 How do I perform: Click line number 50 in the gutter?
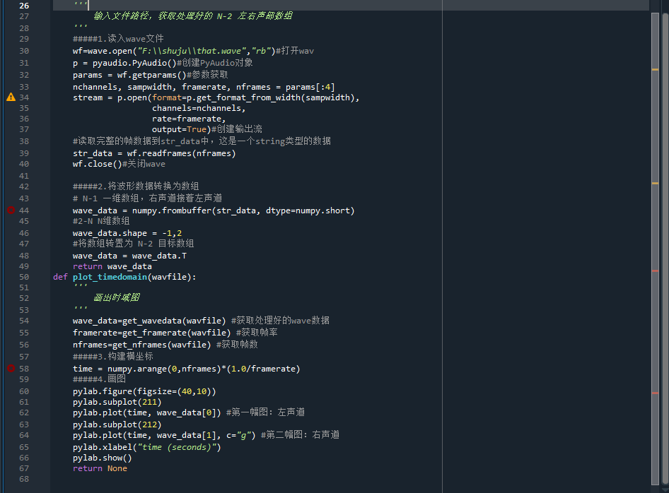pyautogui.click(x=24, y=277)
